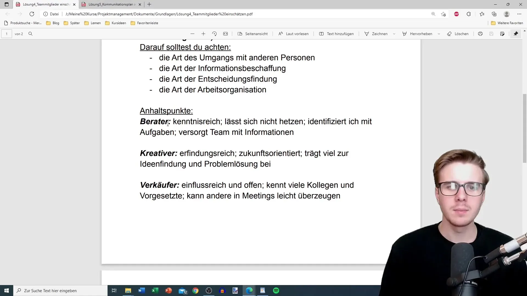Open the Extensions puzzle icon

[x=469, y=14]
